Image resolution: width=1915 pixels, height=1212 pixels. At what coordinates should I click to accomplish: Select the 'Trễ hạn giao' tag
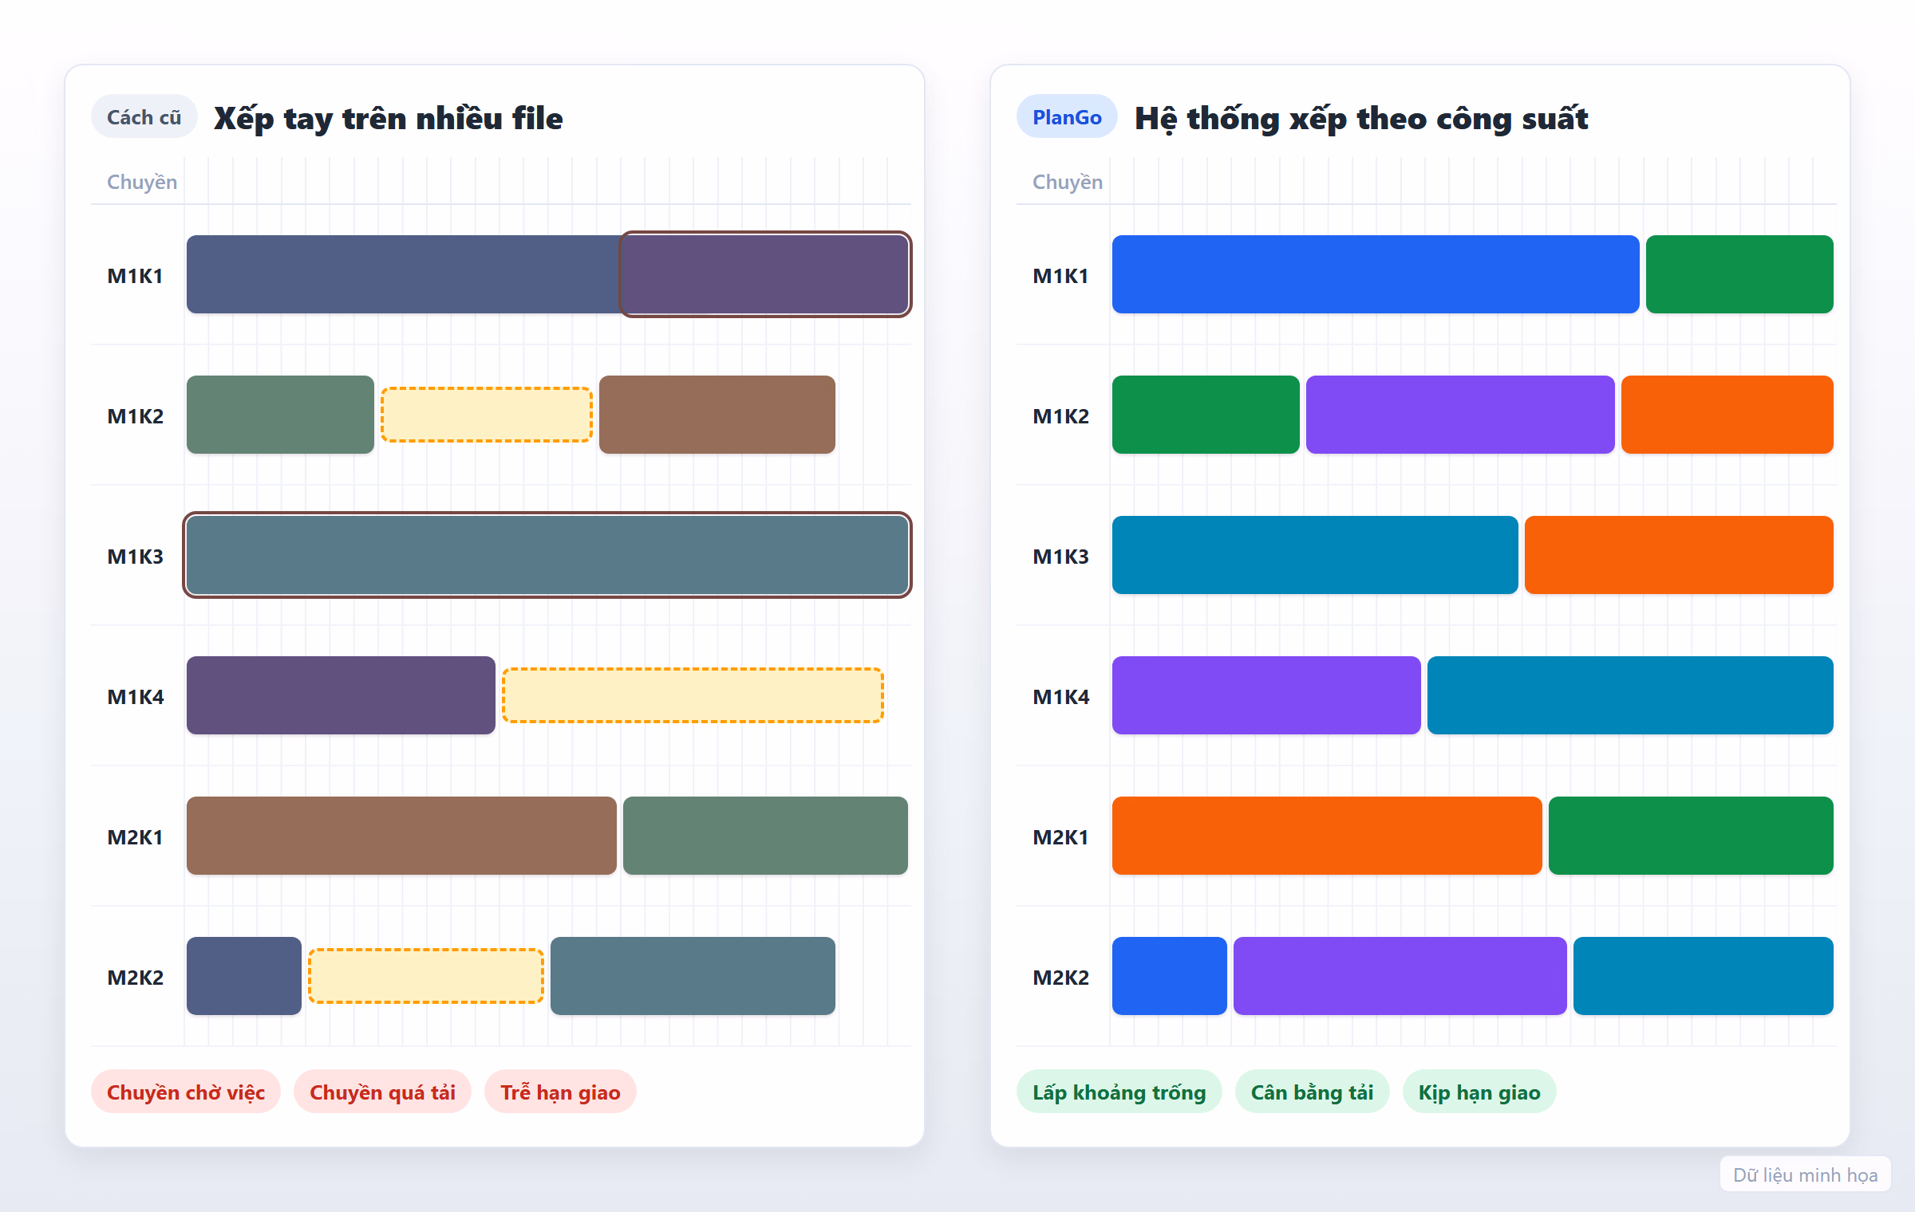click(560, 1092)
